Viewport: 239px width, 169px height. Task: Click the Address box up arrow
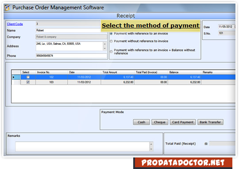click(x=105, y=44)
